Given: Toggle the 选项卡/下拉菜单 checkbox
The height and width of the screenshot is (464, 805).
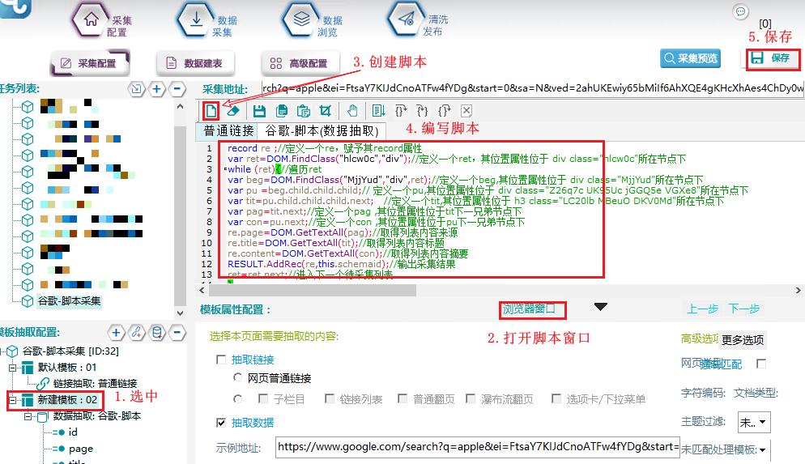Looking at the screenshot, I should click(x=556, y=398).
